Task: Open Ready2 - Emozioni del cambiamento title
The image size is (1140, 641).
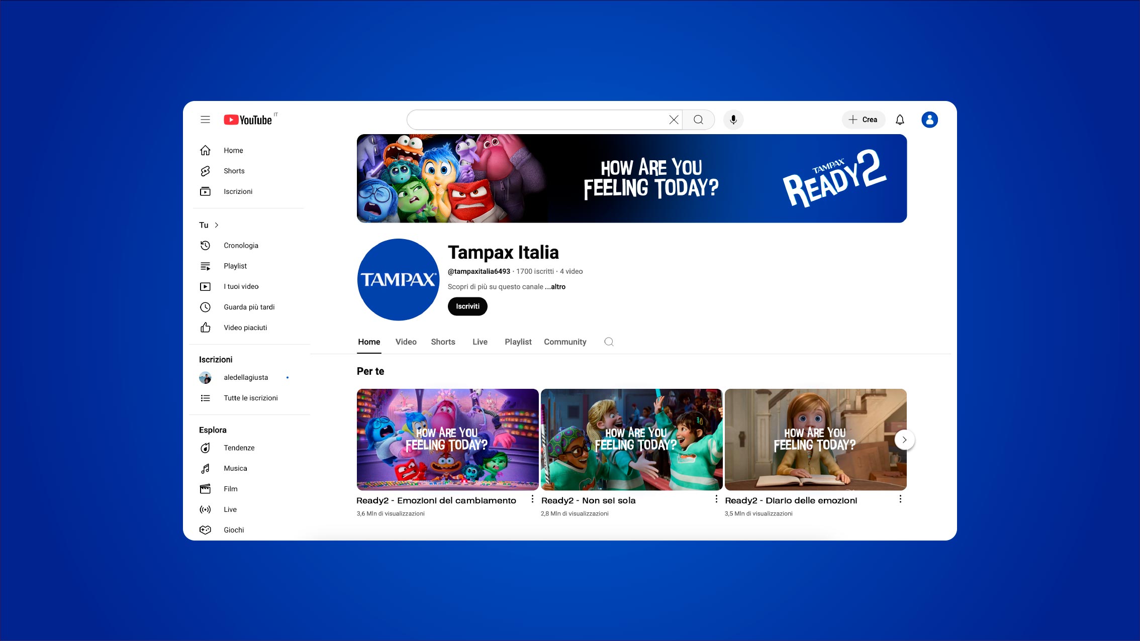Action: 436,500
